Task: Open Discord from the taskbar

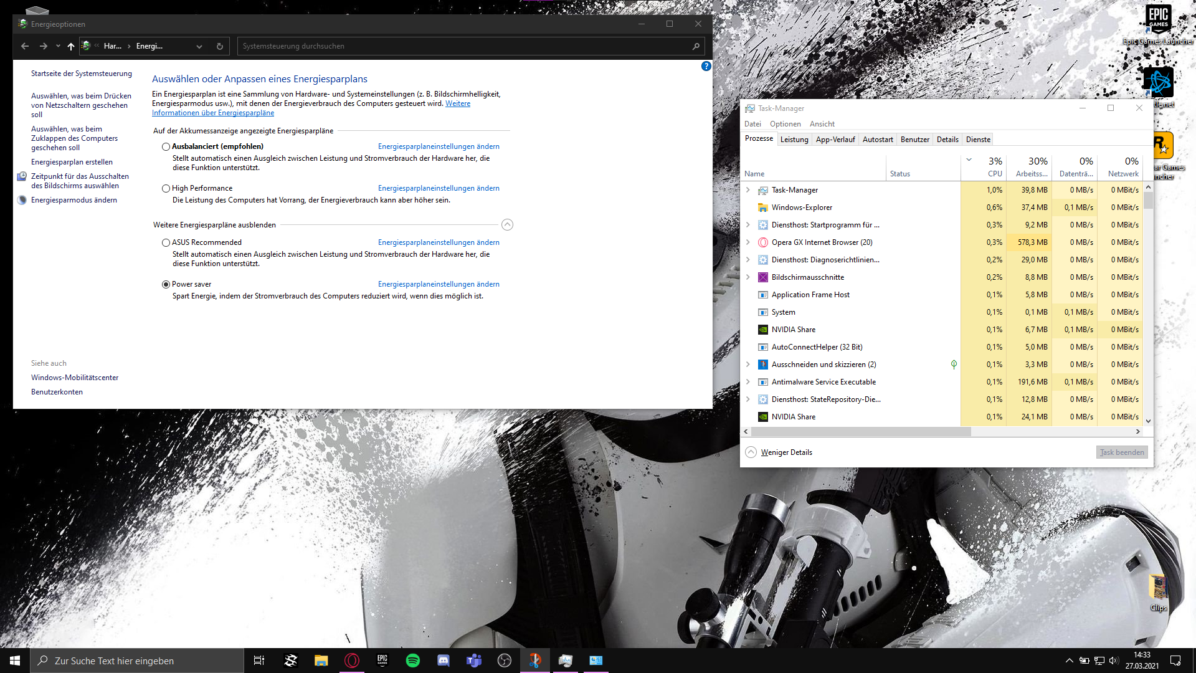Action: tap(443, 661)
